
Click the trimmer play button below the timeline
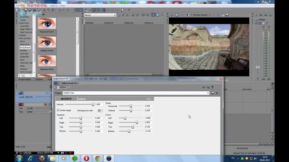point(155,75)
